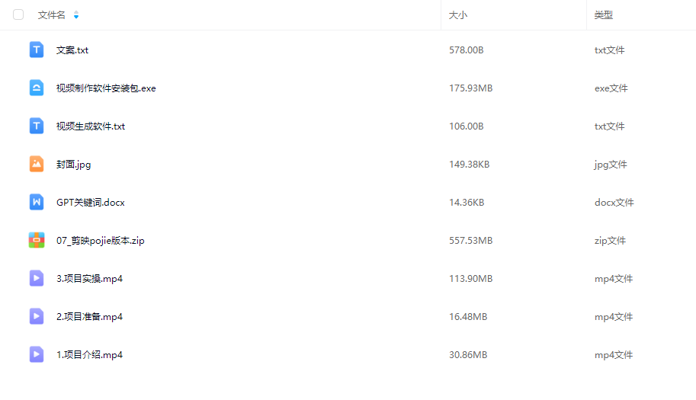
Task: Click the zip archive file icon
Action: [37, 241]
